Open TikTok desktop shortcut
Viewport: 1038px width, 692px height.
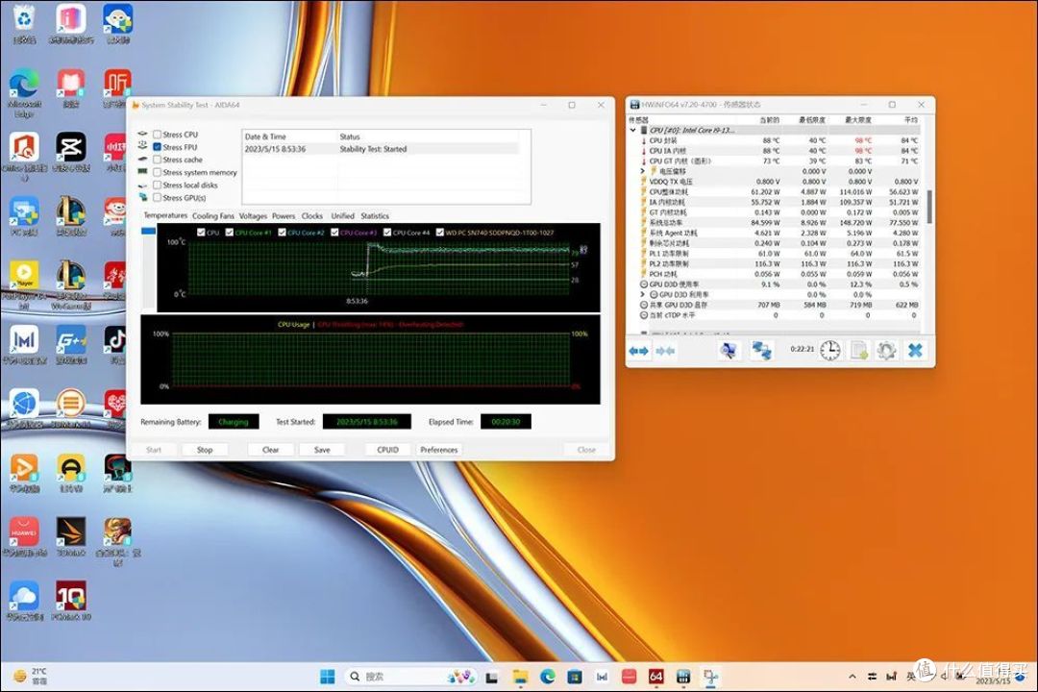point(116,345)
